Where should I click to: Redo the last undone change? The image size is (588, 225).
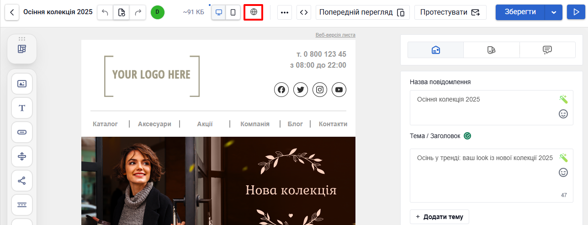tap(138, 12)
